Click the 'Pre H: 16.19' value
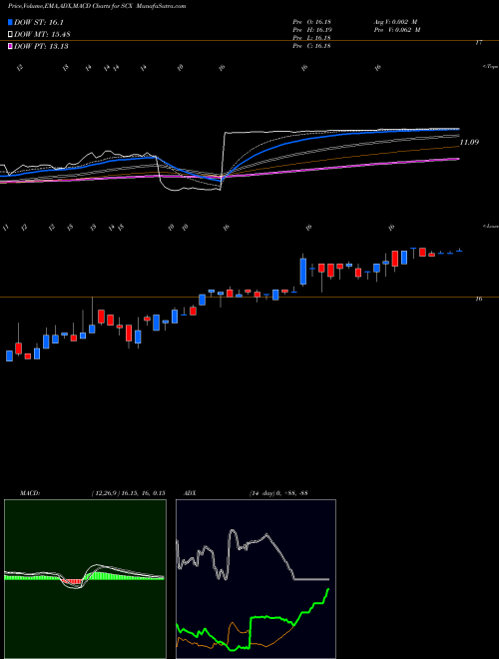499x659 pixels. (311, 30)
